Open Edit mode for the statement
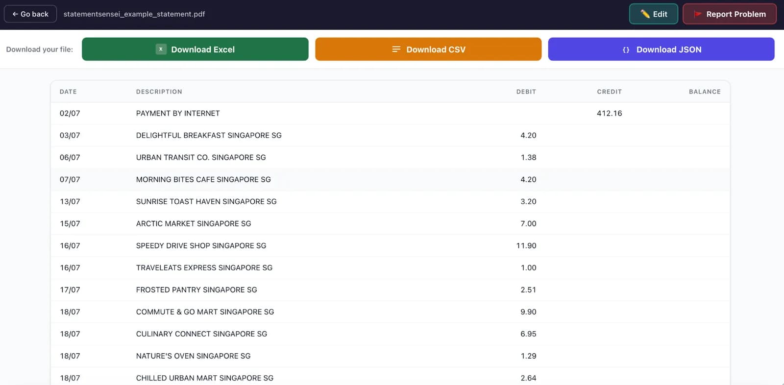Image resolution: width=784 pixels, height=385 pixels. tap(654, 14)
